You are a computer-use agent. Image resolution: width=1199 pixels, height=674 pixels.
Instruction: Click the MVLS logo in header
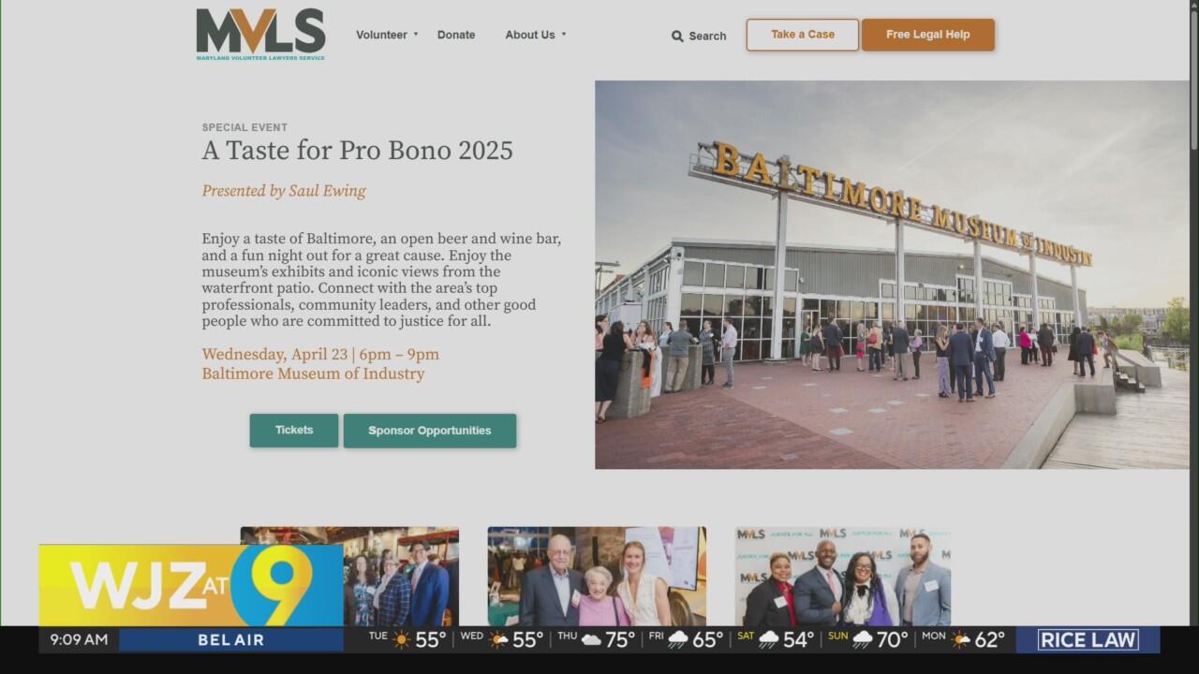(x=260, y=35)
